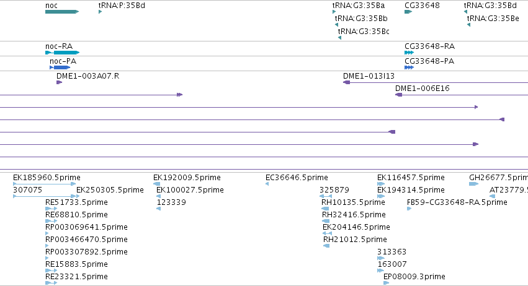528x286 pixels.
Task: Click the EK185960.5prime label
Action: pos(47,178)
